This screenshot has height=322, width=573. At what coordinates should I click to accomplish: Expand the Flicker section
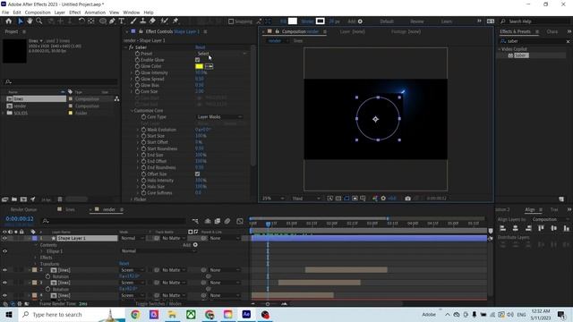pos(132,199)
